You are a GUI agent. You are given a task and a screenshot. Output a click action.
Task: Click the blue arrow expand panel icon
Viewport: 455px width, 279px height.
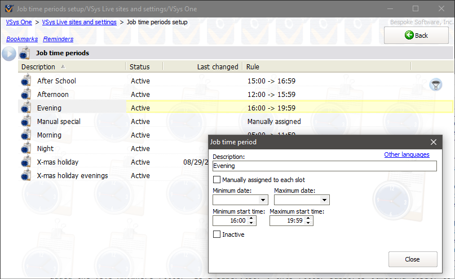pyautogui.click(x=8, y=54)
